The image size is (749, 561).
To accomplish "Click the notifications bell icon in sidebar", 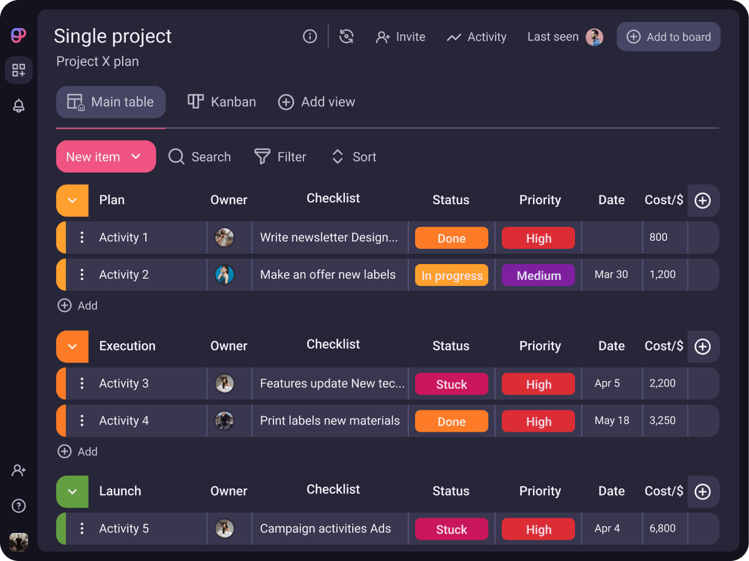I will point(19,106).
